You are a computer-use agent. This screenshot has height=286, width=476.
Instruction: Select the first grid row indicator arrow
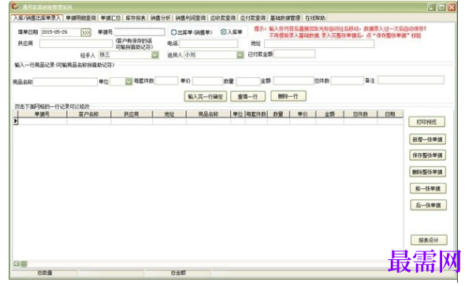point(16,121)
